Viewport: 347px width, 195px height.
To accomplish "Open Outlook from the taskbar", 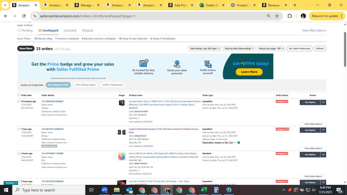I will (x=129, y=190).
